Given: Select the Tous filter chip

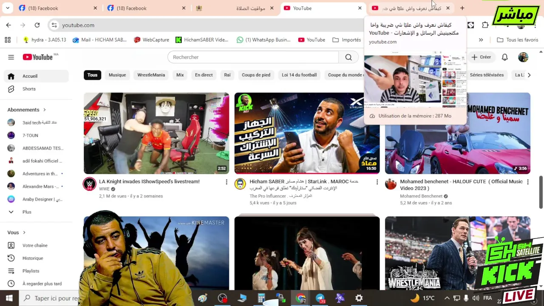Looking at the screenshot, I should tap(92, 75).
